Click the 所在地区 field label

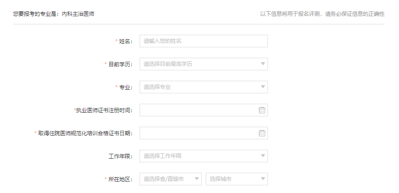coord(120,179)
